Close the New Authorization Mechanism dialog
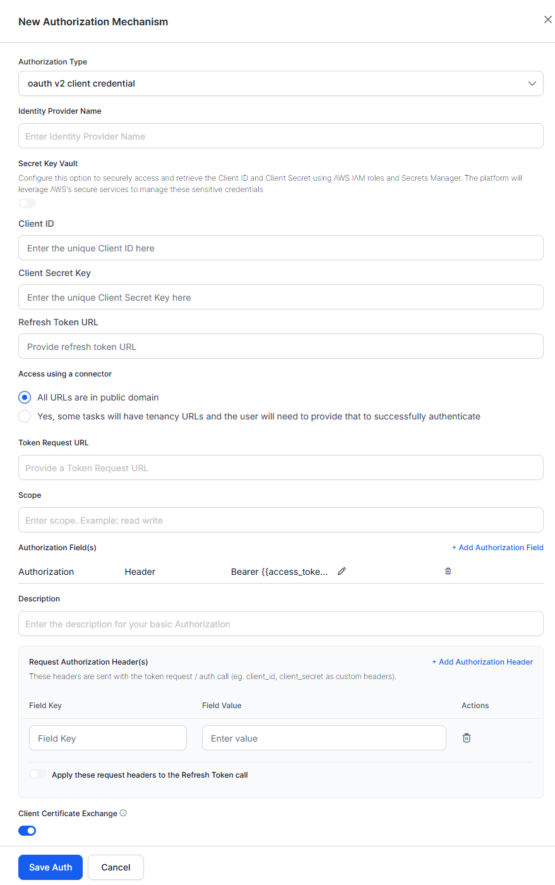This screenshot has width=555, height=885. pyautogui.click(x=547, y=19)
